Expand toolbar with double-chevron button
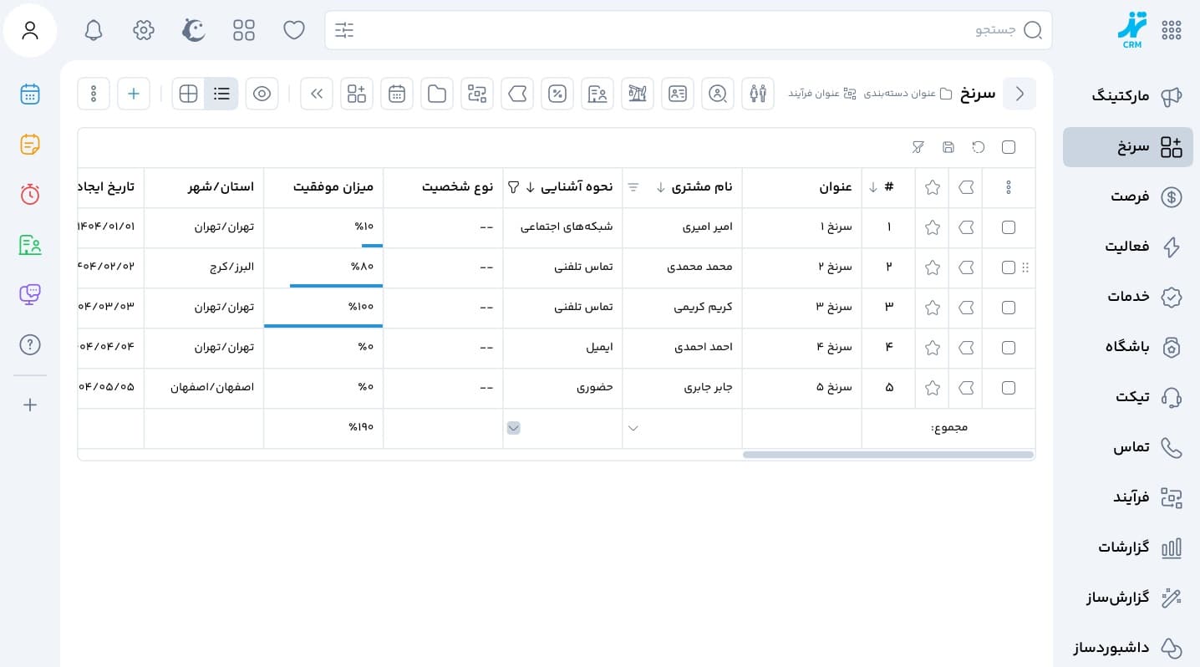The width and height of the screenshot is (1200, 667). coord(317,94)
